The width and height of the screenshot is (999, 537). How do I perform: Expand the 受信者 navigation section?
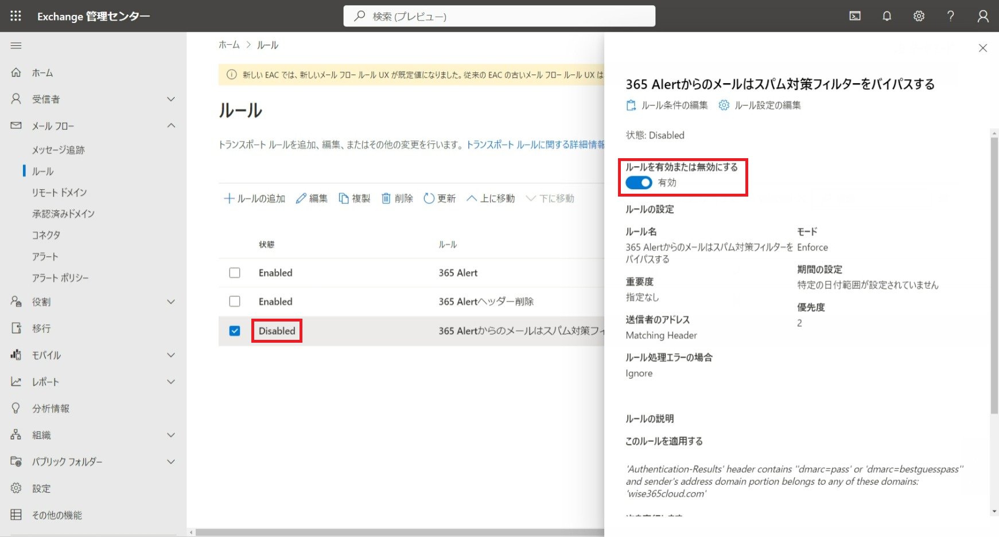[170, 99]
